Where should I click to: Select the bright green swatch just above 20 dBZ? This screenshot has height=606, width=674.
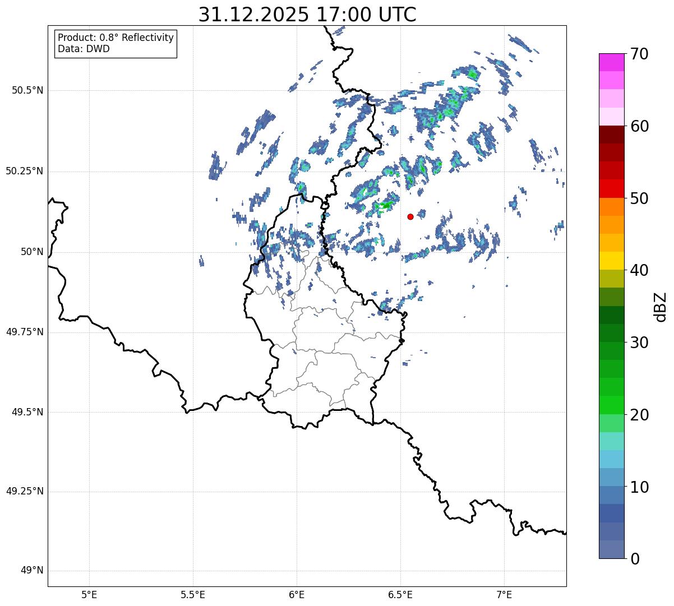pyautogui.click(x=611, y=405)
